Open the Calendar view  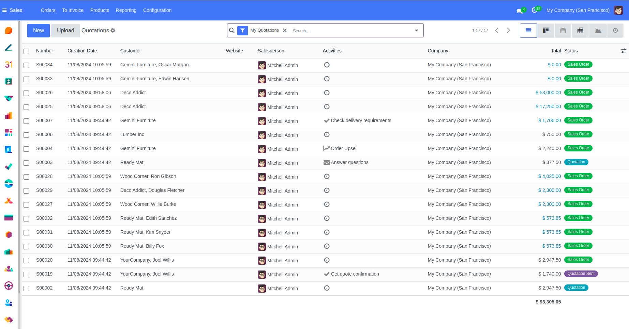click(x=563, y=31)
